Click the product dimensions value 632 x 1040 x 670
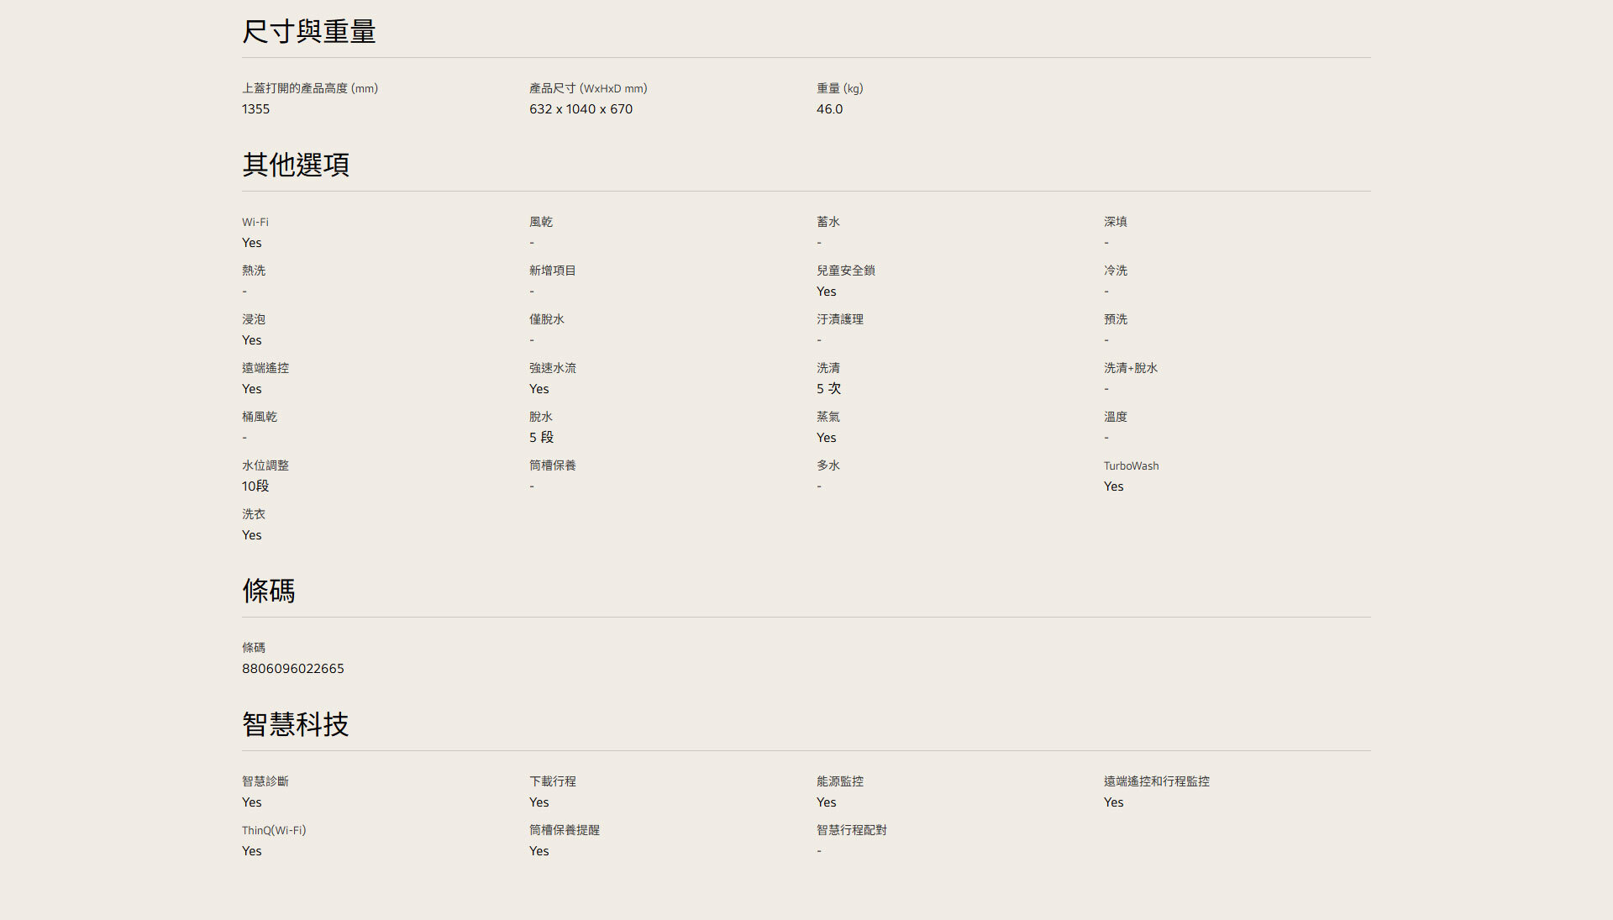This screenshot has width=1613, height=920. [581, 109]
